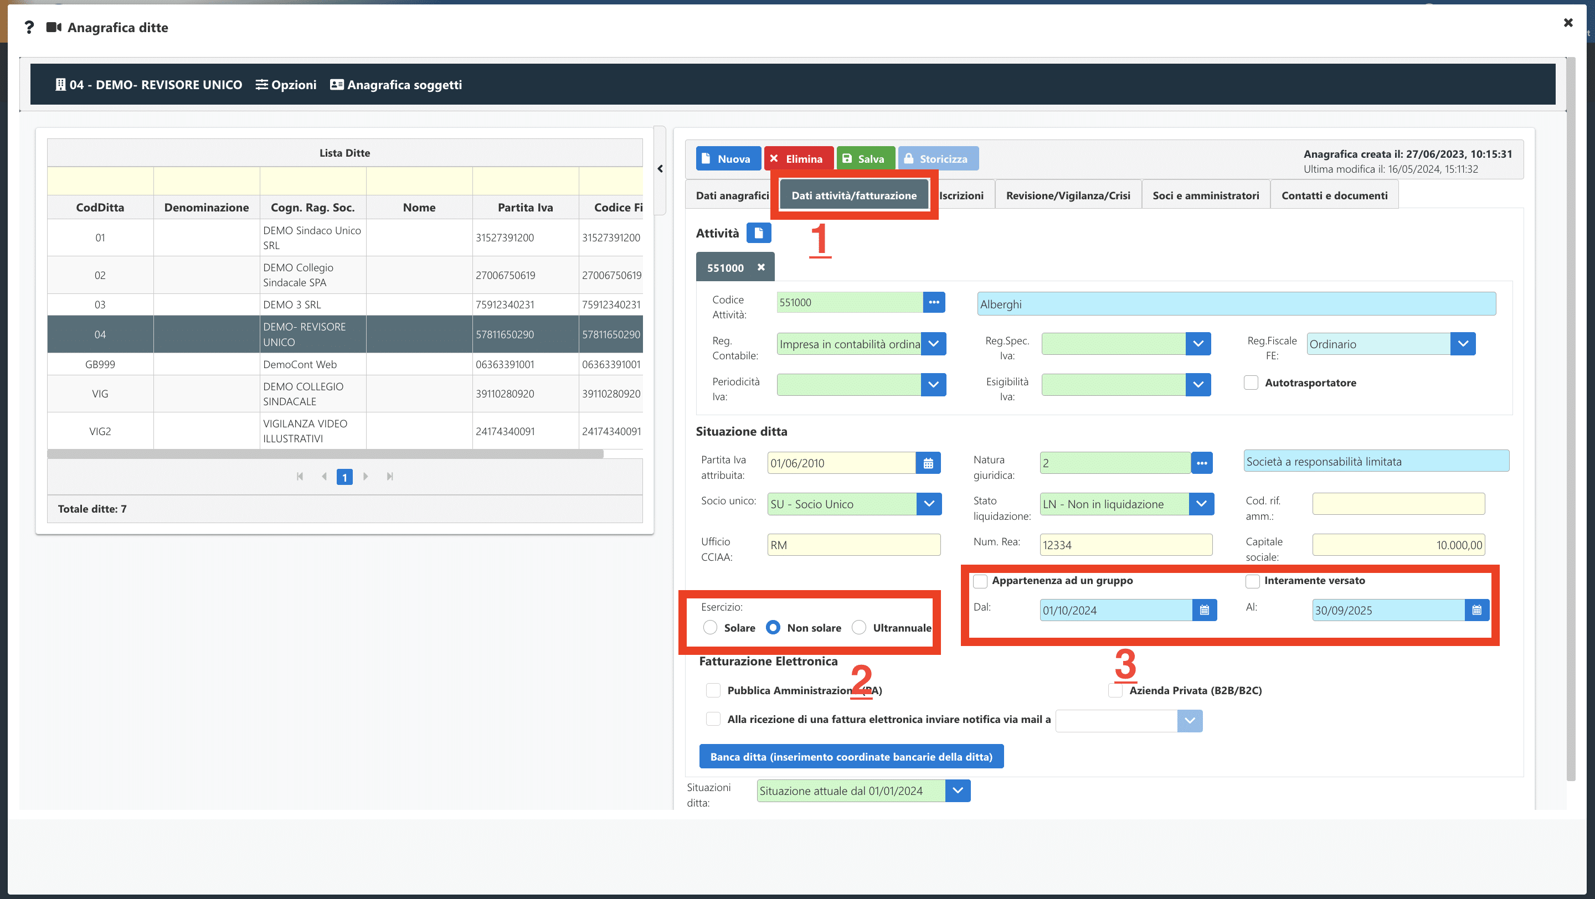Switch to Soci e amministratori tab
The height and width of the screenshot is (899, 1595).
pyautogui.click(x=1206, y=195)
